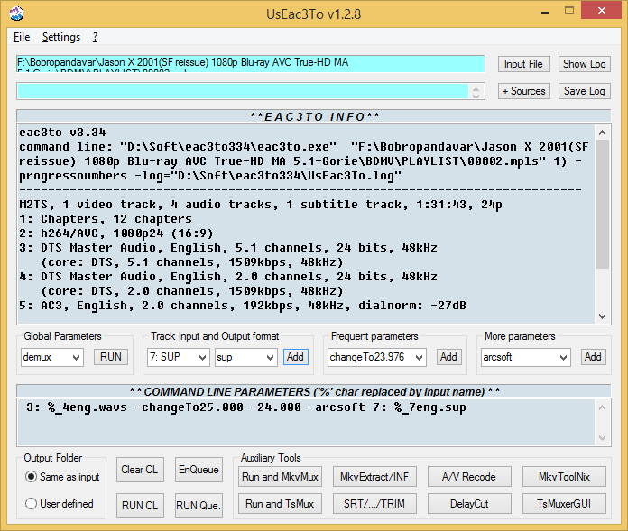Click the empty additional sources field
The image size is (628, 531).
pyautogui.click(x=243, y=91)
